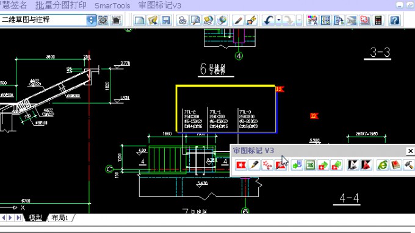Click the blue question mark help icon
The width and height of the screenshot is (415, 233).
394,20
